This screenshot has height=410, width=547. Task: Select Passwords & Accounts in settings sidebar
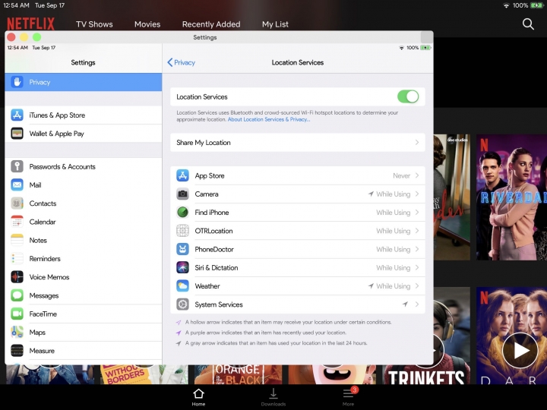pyautogui.click(x=84, y=166)
